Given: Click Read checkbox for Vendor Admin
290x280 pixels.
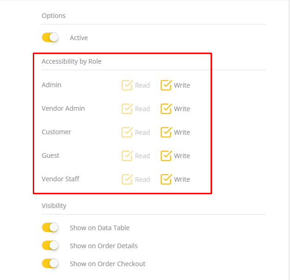Looking at the screenshot, I should tap(127, 109).
